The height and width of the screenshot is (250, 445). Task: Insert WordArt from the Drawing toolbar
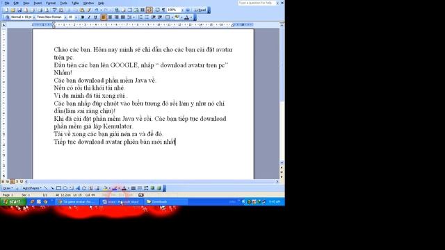click(x=78, y=188)
